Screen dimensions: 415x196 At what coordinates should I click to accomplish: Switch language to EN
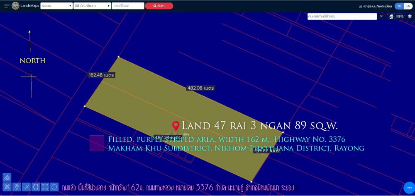click(408, 6)
